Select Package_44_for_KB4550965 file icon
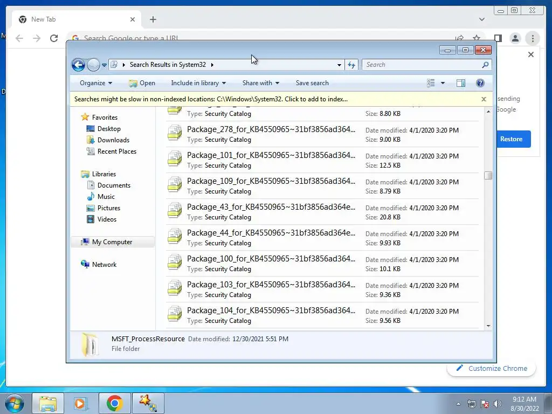Image resolution: width=552 pixels, height=414 pixels. click(x=175, y=237)
